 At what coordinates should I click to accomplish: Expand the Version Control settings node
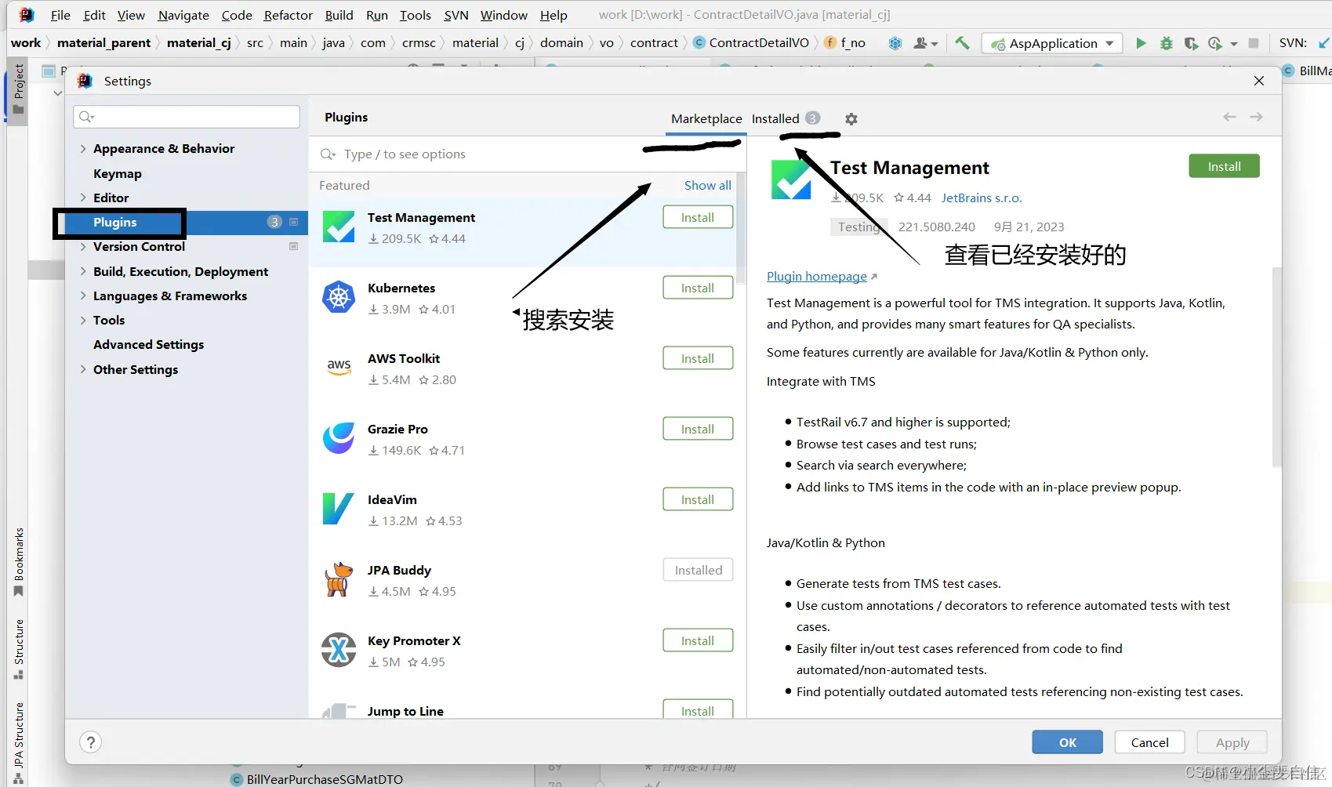coord(83,246)
